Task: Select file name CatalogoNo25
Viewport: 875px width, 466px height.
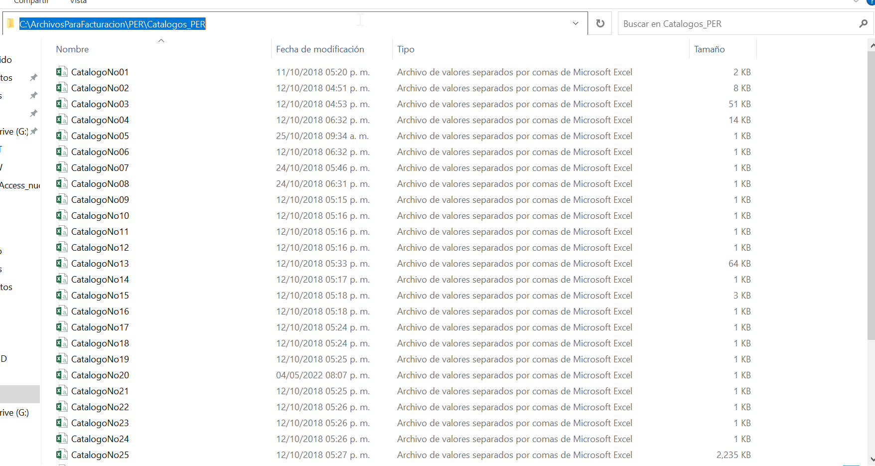Action: coord(100,455)
